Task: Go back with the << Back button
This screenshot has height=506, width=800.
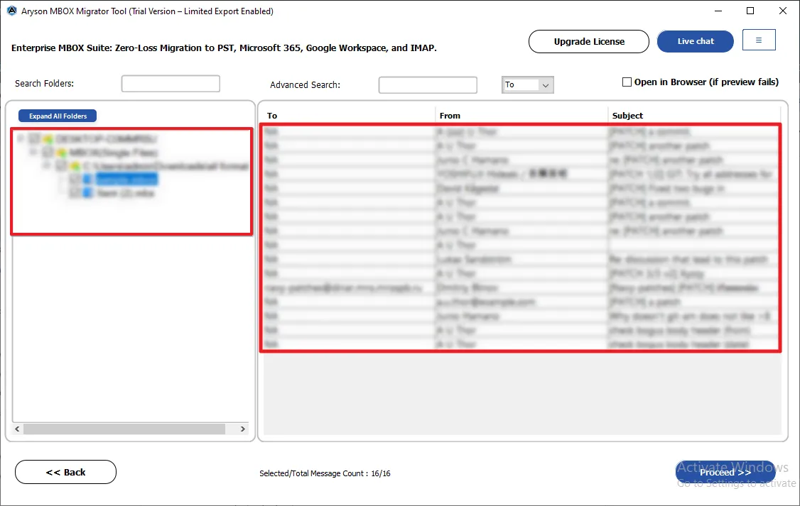Action: 66,473
